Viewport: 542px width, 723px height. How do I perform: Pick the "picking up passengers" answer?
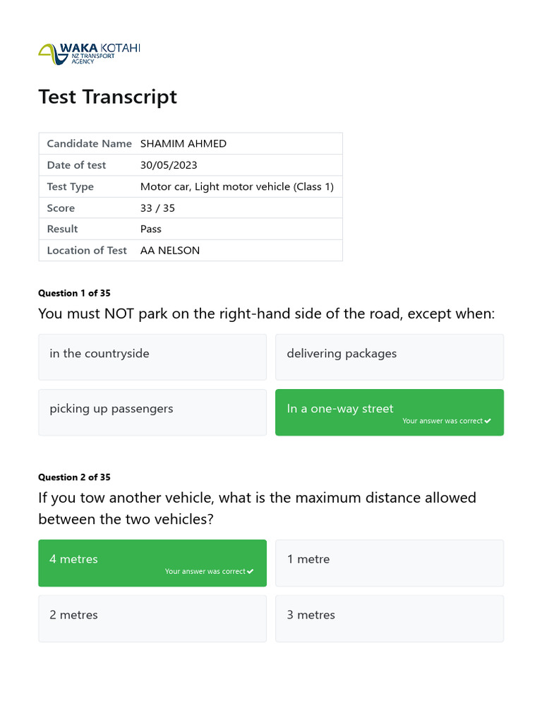[152, 412]
